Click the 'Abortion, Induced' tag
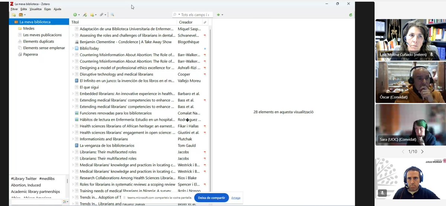The height and width of the screenshot is (206, 446). [26, 185]
